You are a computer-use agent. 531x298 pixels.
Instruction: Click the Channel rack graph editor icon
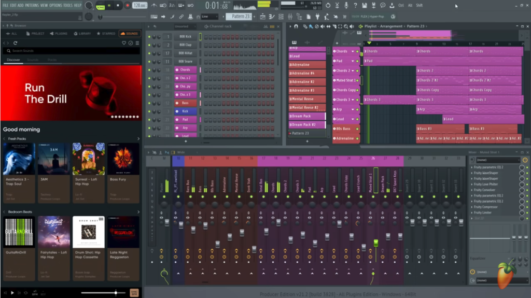[266, 26]
